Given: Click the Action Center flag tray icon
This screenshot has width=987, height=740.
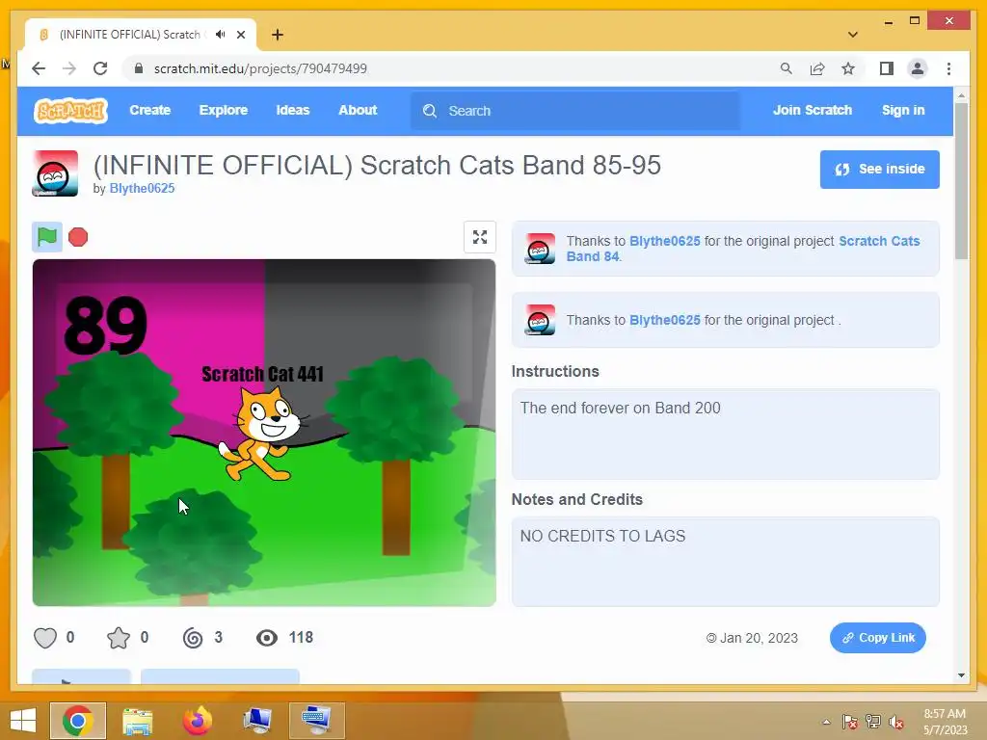Looking at the screenshot, I should pos(849,722).
